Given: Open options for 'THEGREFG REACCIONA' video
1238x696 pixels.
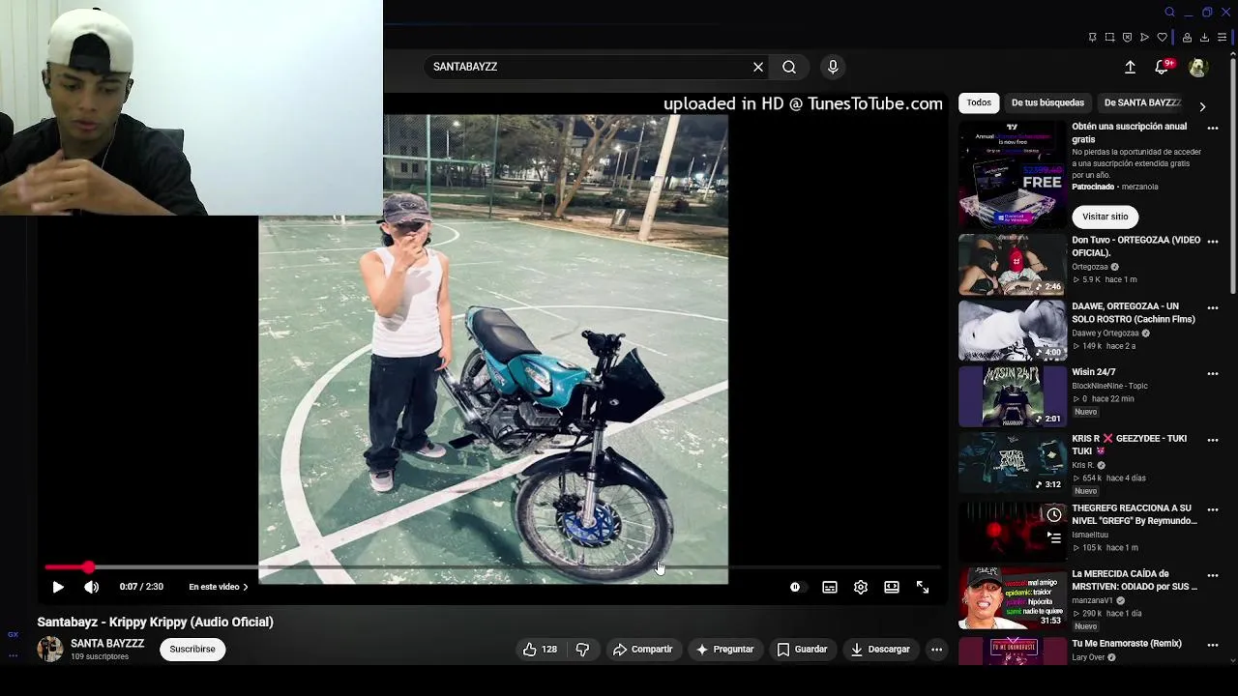Looking at the screenshot, I should pos(1213,509).
